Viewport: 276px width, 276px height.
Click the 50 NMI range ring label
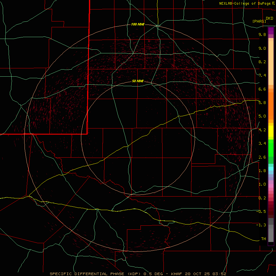point(138,81)
